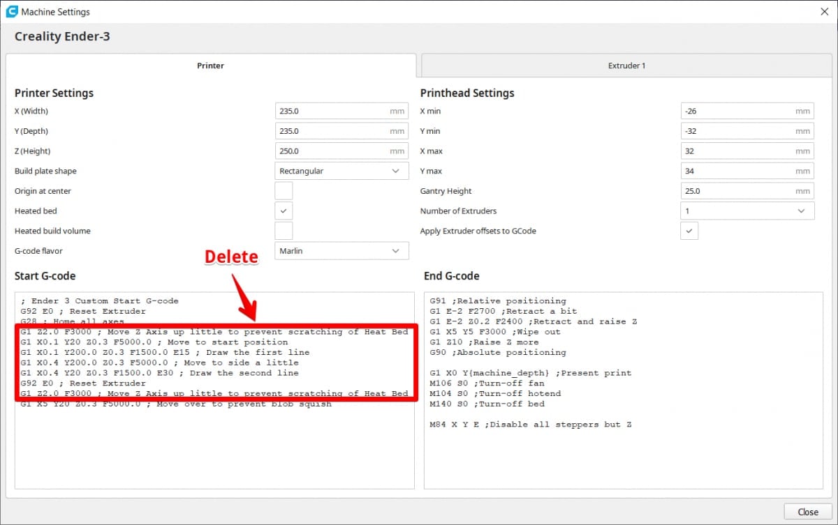Open the Build plate shape dropdown
The height and width of the screenshot is (525, 838).
[x=341, y=171]
